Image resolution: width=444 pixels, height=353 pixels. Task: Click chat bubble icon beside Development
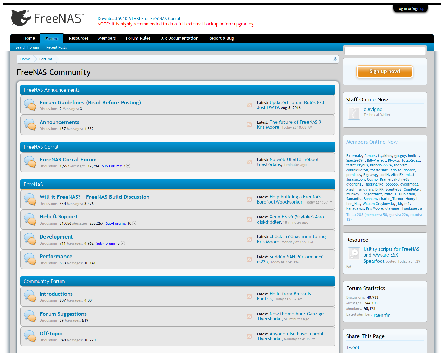30,239
